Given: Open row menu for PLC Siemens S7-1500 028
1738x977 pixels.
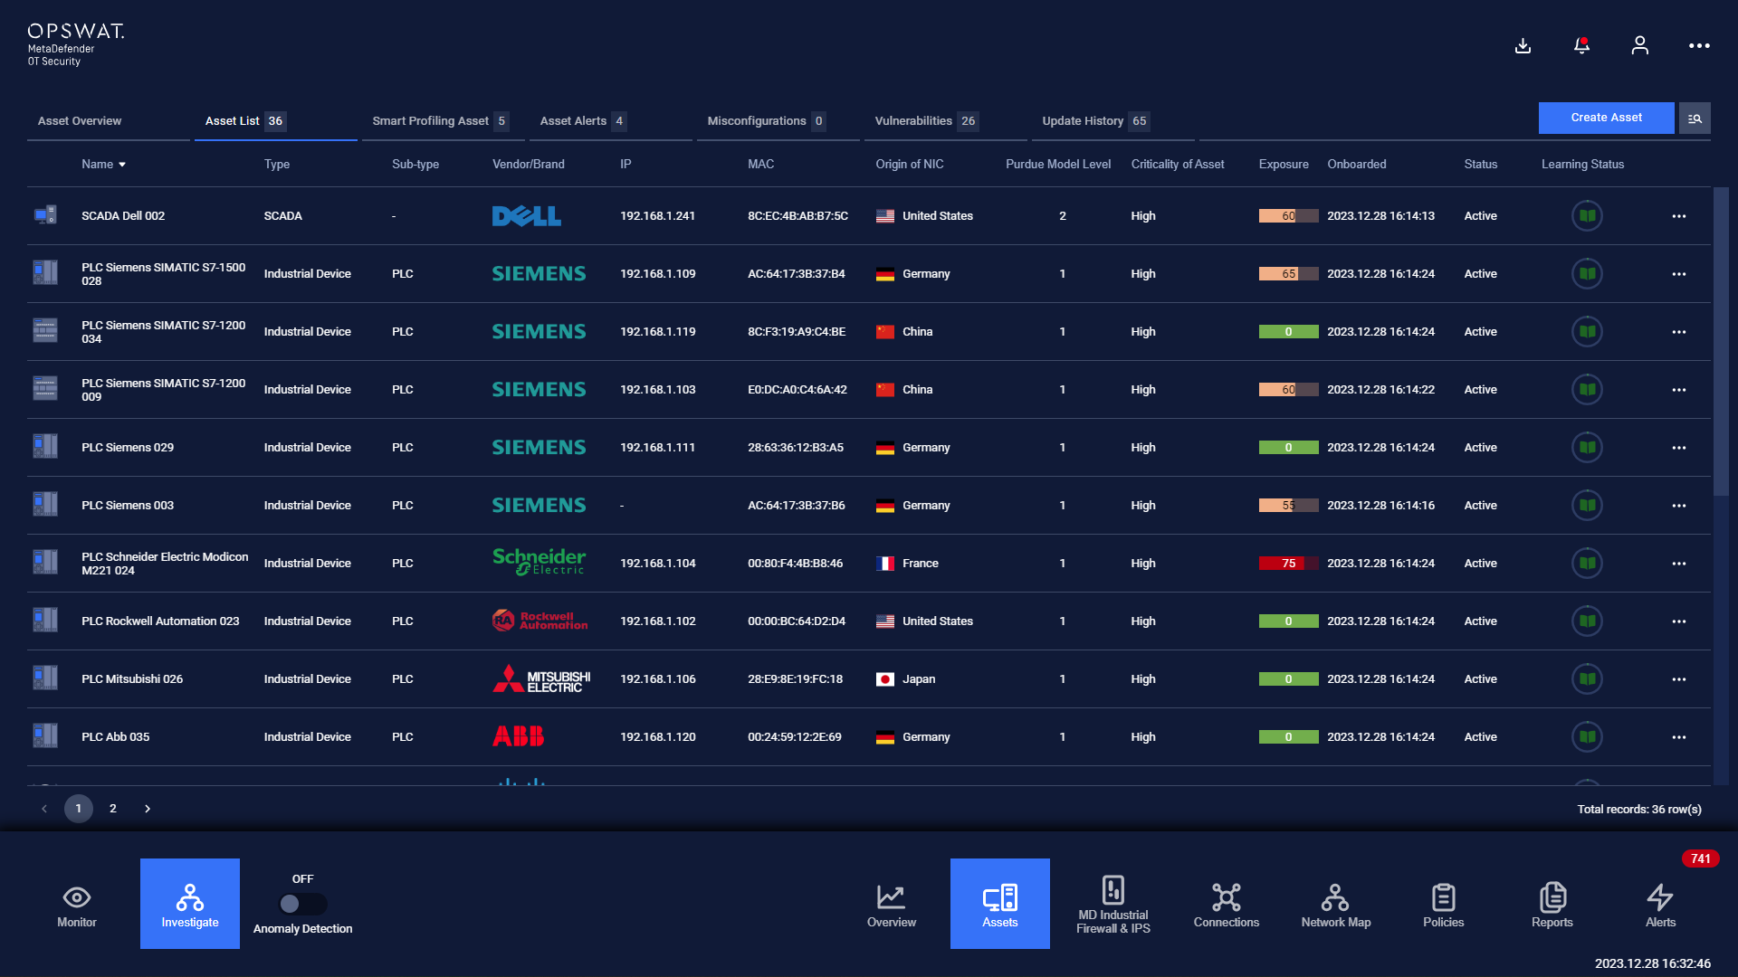Looking at the screenshot, I should [1679, 274].
